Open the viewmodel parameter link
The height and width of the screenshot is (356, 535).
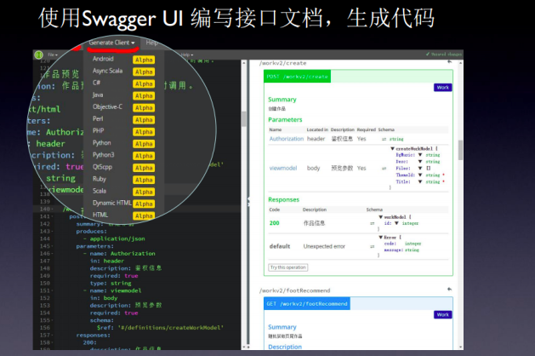click(283, 168)
